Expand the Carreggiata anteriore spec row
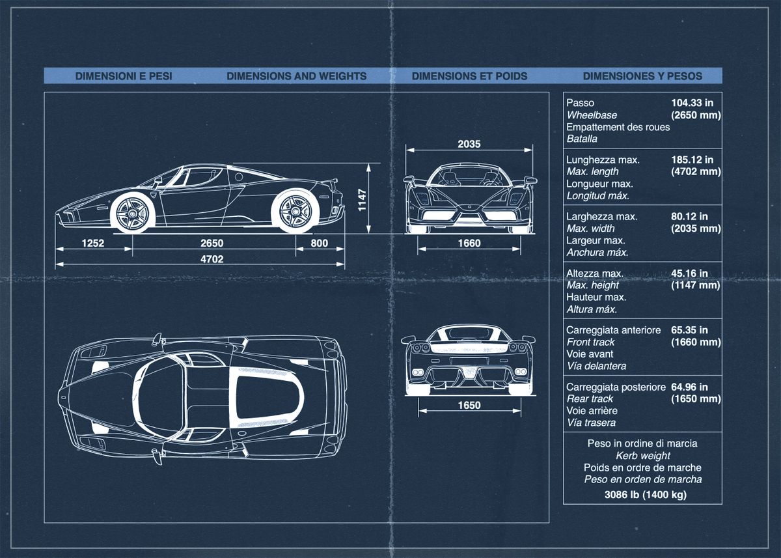Image resolution: width=781 pixels, height=558 pixels. tap(641, 345)
